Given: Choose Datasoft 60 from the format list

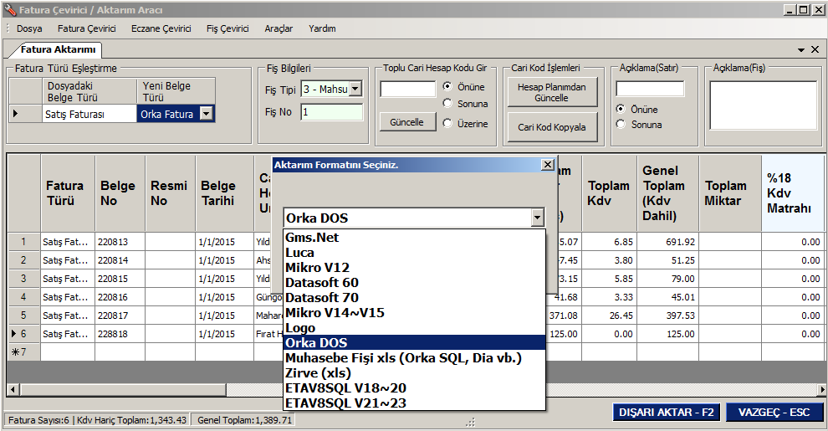Looking at the screenshot, I should point(415,283).
